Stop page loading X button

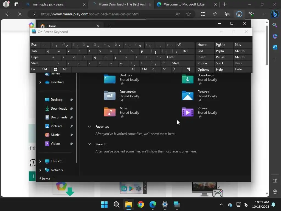click(x=20, y=14)
